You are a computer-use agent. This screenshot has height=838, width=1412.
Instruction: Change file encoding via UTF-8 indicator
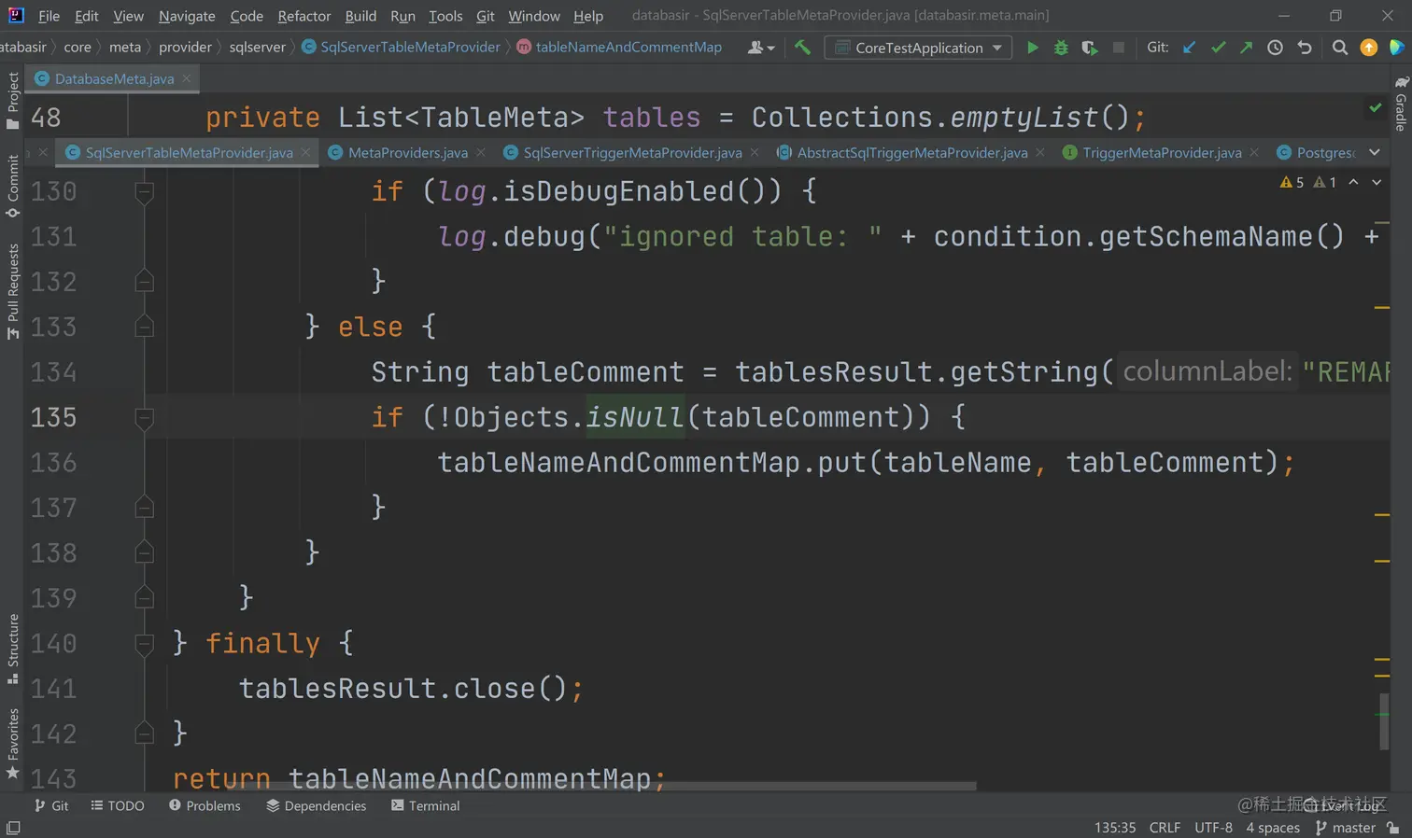[1213, 828]
